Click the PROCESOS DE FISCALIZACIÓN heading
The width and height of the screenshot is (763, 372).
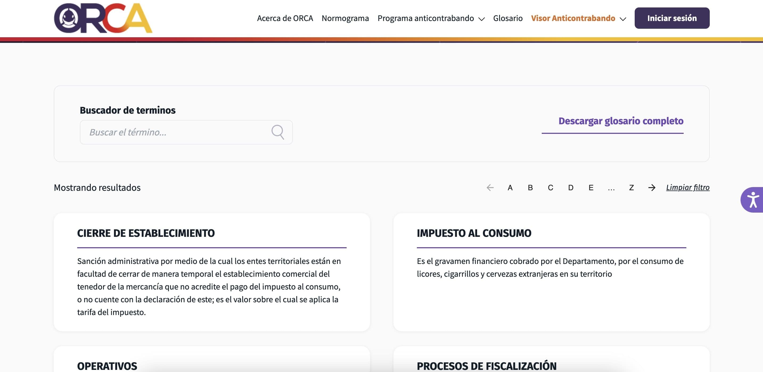pyautogui.click(x=487, y=366)
